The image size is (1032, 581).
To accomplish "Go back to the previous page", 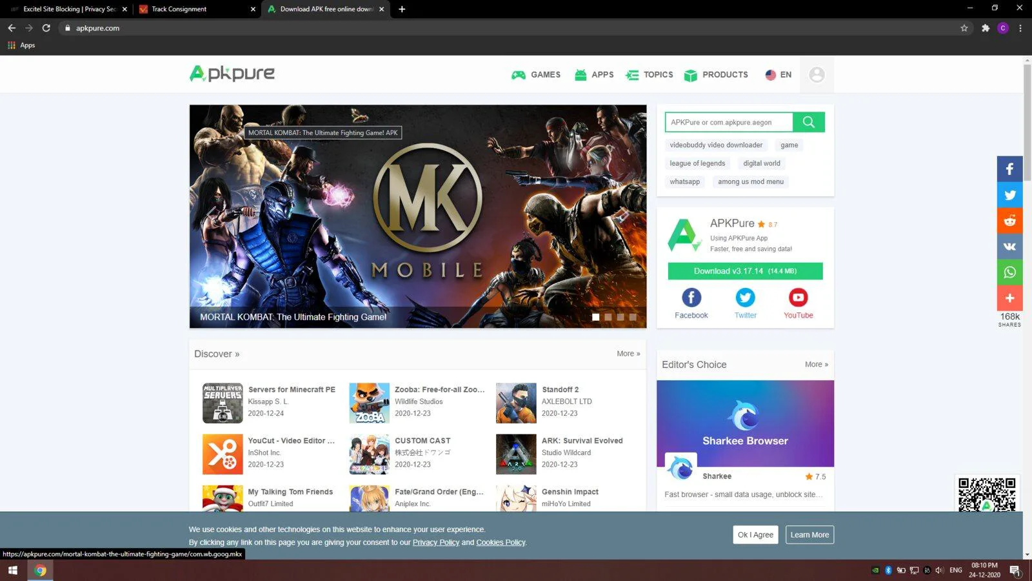I will click(12, 28).
